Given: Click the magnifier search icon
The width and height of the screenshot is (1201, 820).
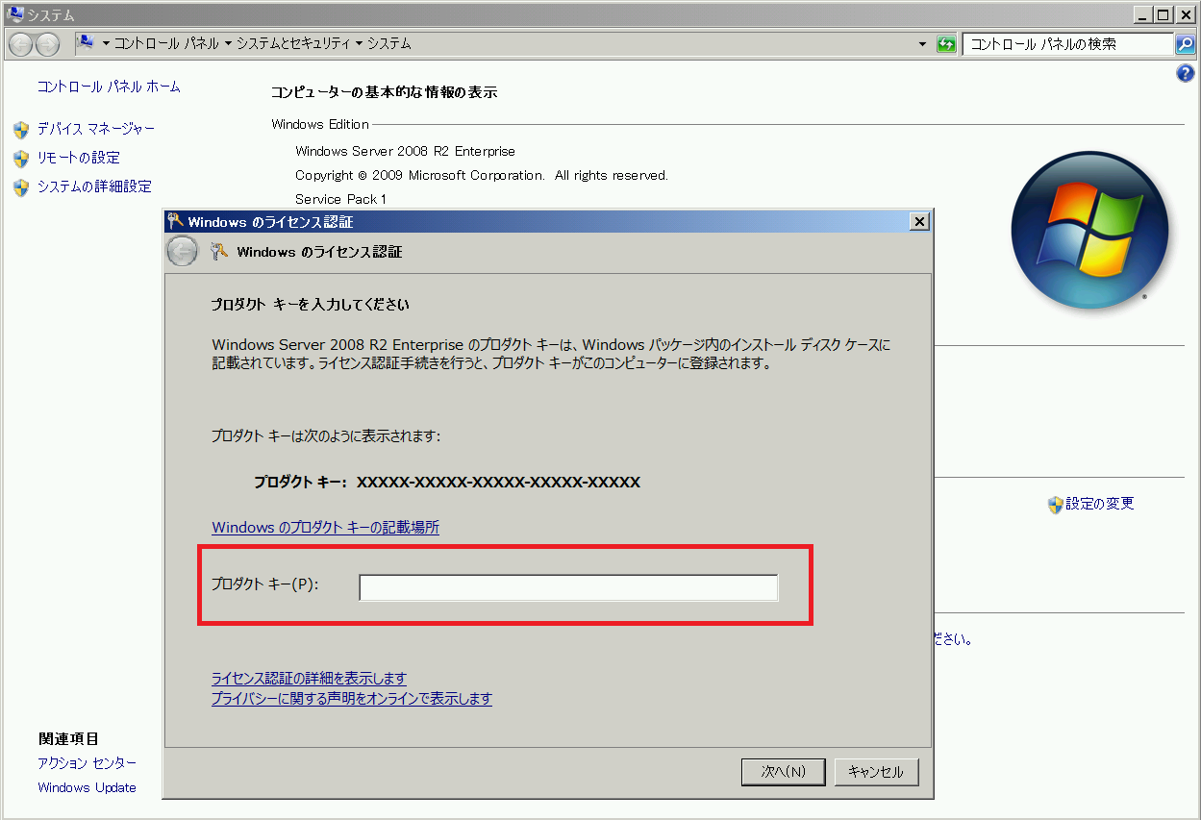Looking at the screenshot, I should 1186,44.
